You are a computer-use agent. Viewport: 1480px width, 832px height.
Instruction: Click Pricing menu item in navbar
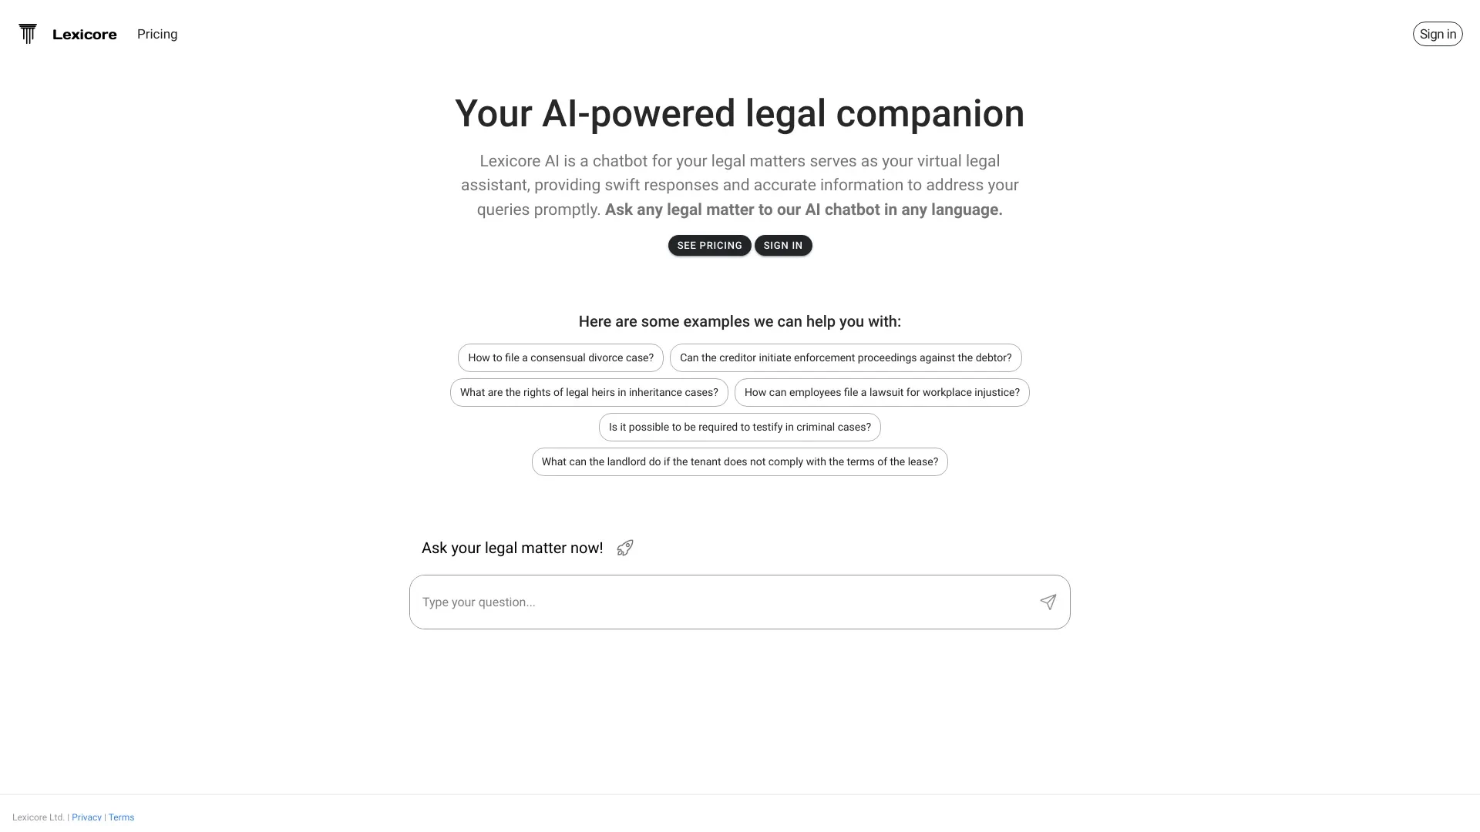click(157, 34)
